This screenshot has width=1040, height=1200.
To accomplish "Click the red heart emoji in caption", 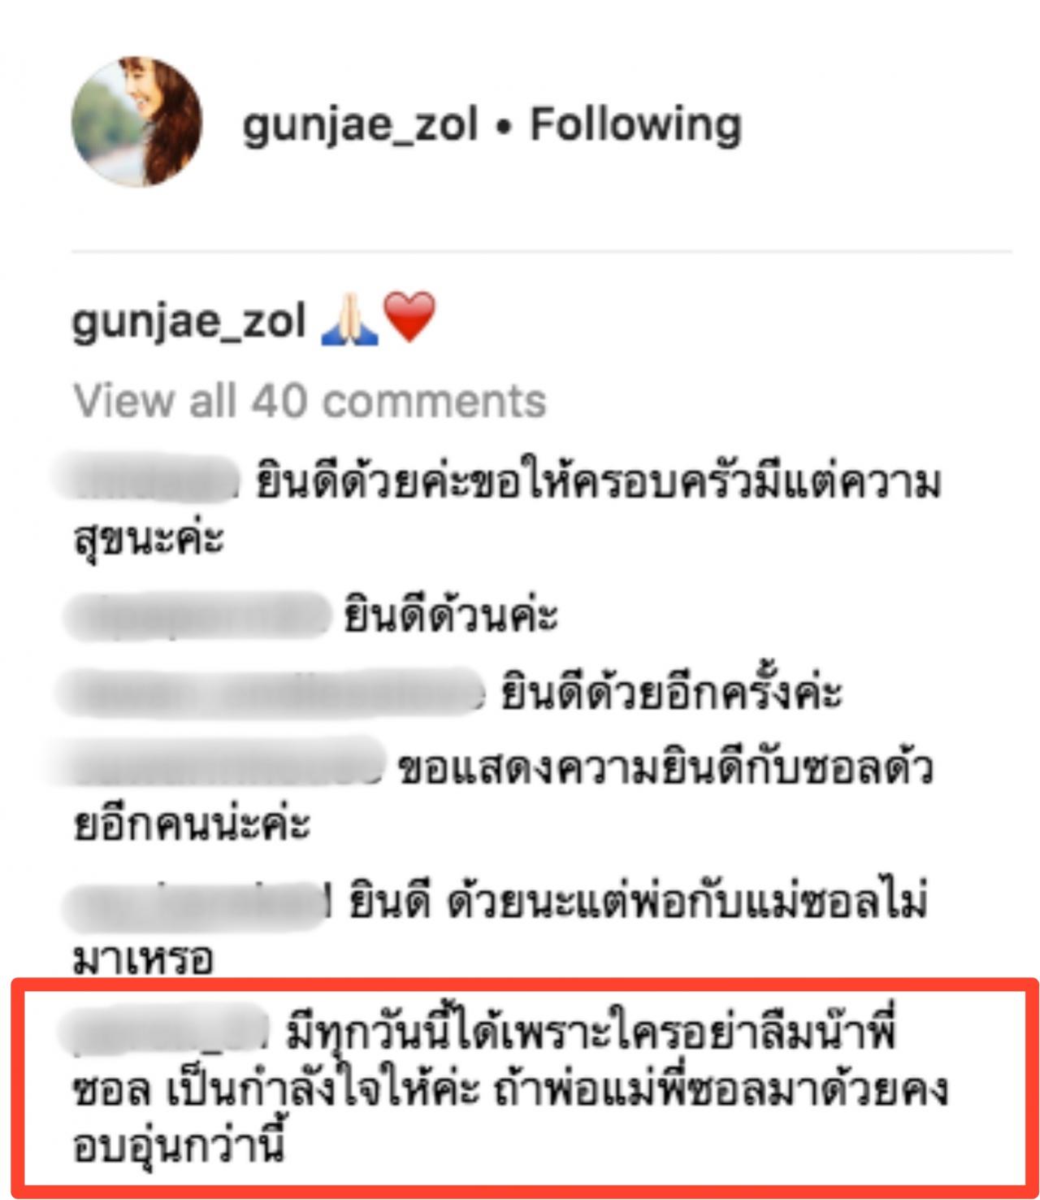I will [409, 317].
